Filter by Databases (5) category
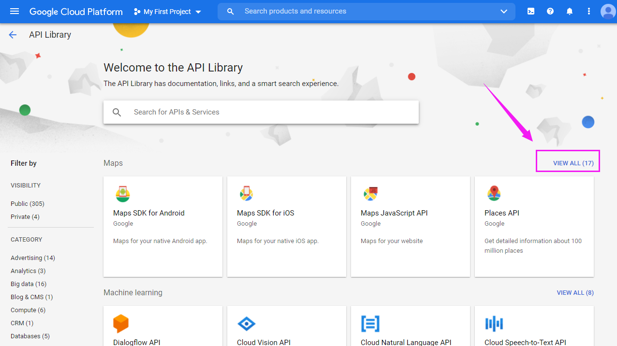The height and width of the screenshot is (346, 617). pyautogui.click(x=30, y=336)
